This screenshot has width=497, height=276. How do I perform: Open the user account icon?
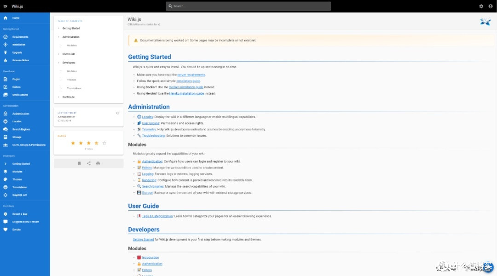(491, 6)
